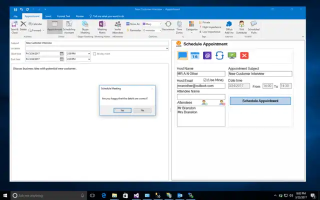Click the green monitor checkmark icon
Screen dimensions: 320x200
point(232,55)
